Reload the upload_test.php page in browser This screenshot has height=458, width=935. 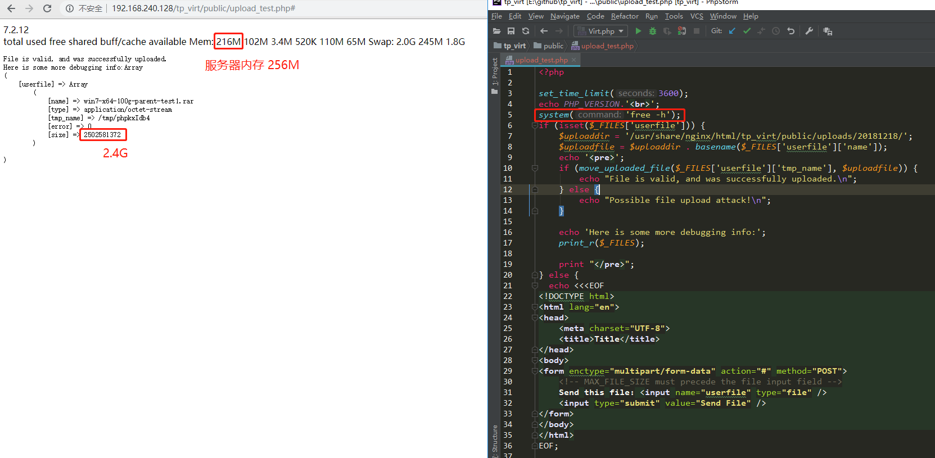click(x=47, y=8)
